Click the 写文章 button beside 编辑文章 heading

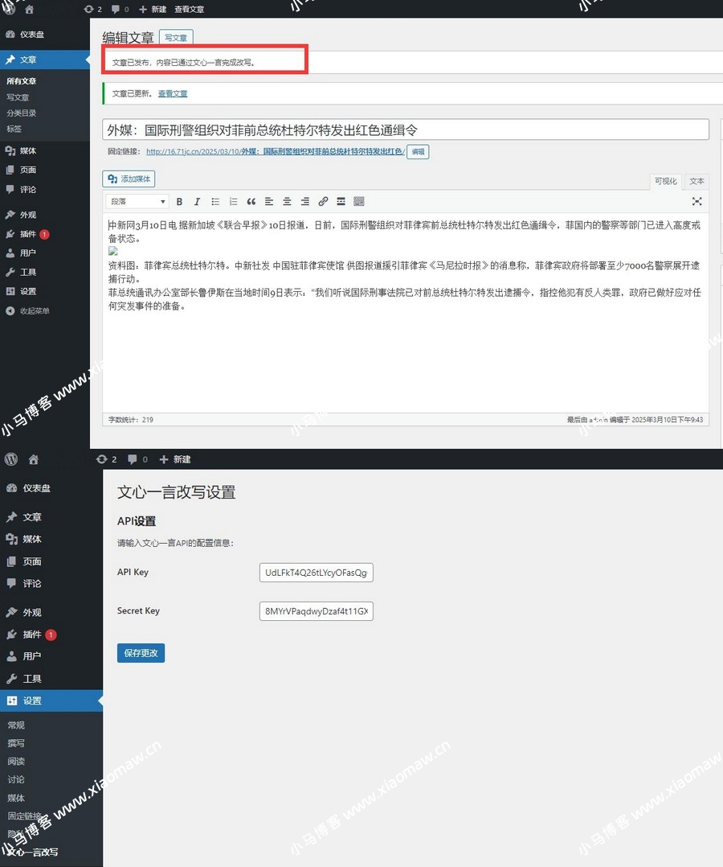pos(176,38)
